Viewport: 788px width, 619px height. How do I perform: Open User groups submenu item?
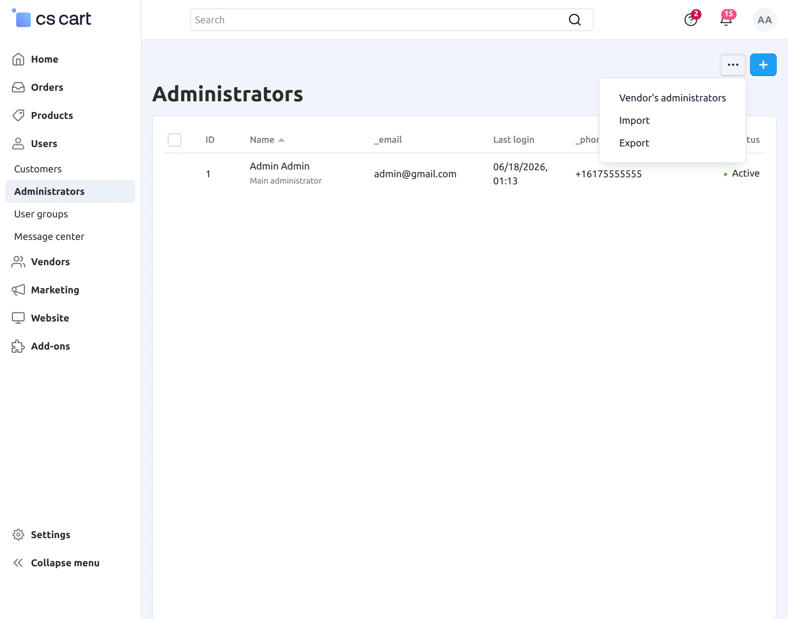pos(41,214)
